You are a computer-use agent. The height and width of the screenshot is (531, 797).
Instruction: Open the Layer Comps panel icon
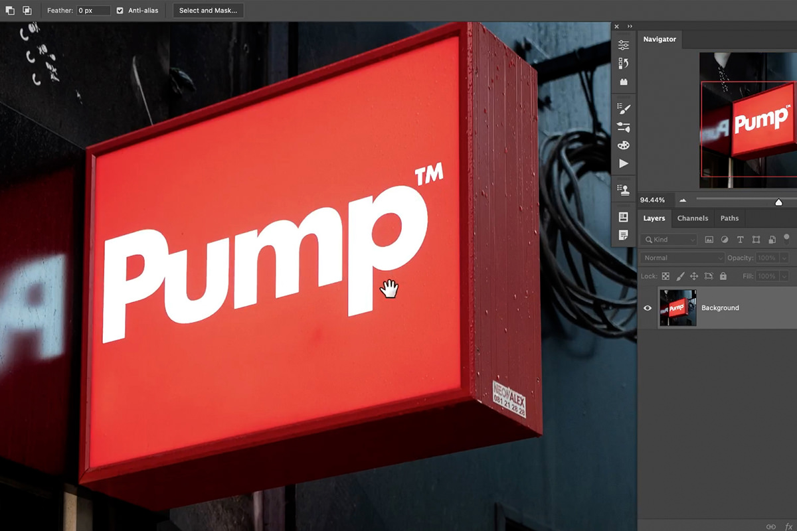pyautogui.click(x=624, y=217)
